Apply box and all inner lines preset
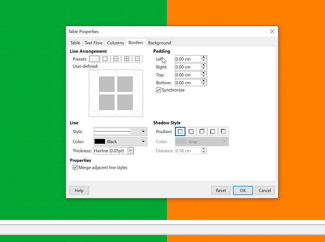This screenshot has height=242, width=325. (127, 59)
